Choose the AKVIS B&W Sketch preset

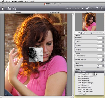coord(90,78)
